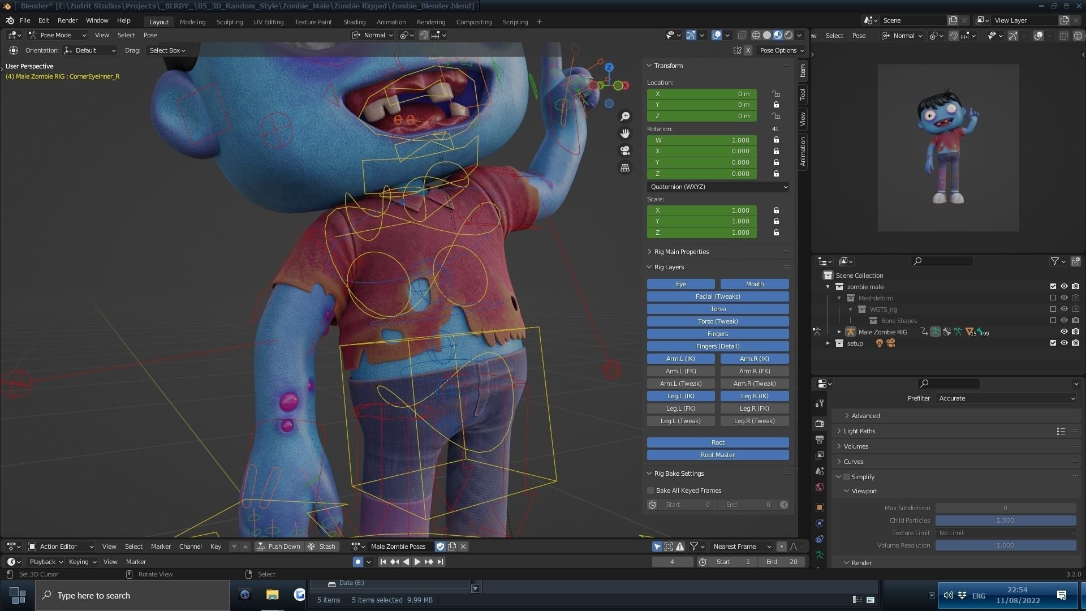Jump to the timeline's first frame
1086x611 pixels.
click(x=383, y=562)
